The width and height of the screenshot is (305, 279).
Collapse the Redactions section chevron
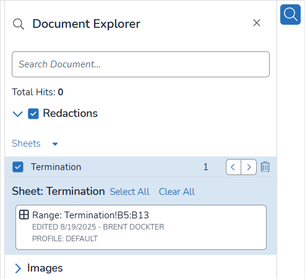click(18, 114)
